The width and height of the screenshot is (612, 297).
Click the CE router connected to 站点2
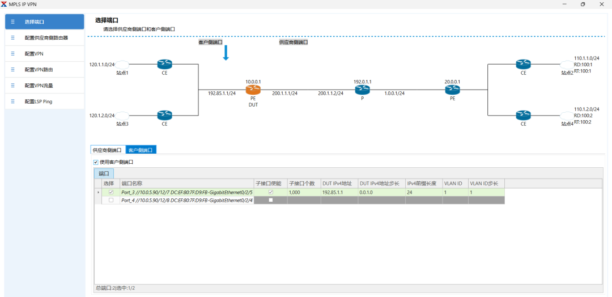(x=523, y=64)
